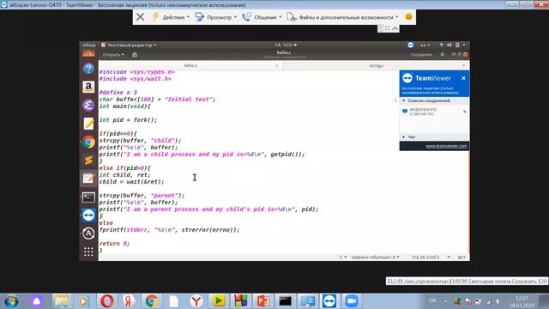Screen dimensions: 549x309
Task: Close the hello.c tab
Action: [277, 65]
